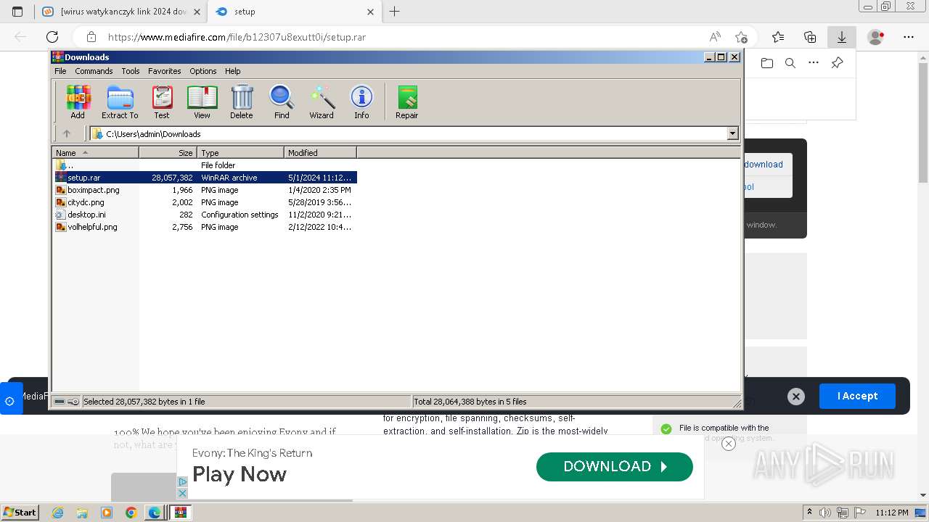
Task: Close the cookie banner X icon
Action: 796,397
